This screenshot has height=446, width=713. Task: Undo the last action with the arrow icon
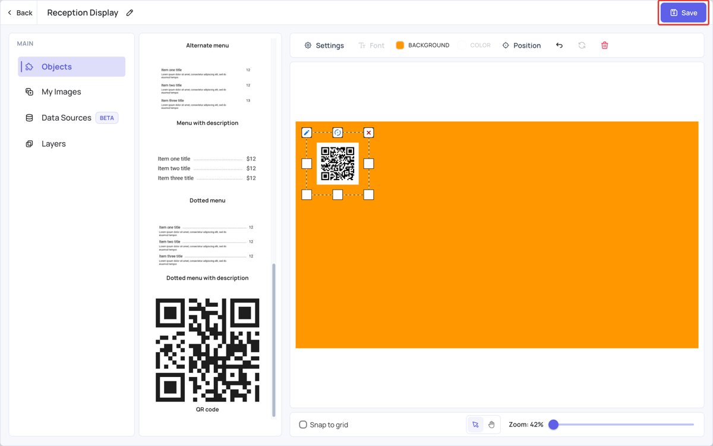[559, 45]
